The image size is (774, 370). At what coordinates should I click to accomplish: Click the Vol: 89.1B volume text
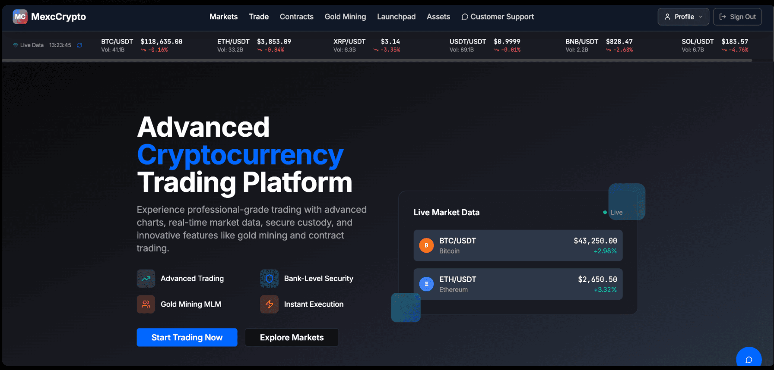pyautogui.click(x=462, y=50)
